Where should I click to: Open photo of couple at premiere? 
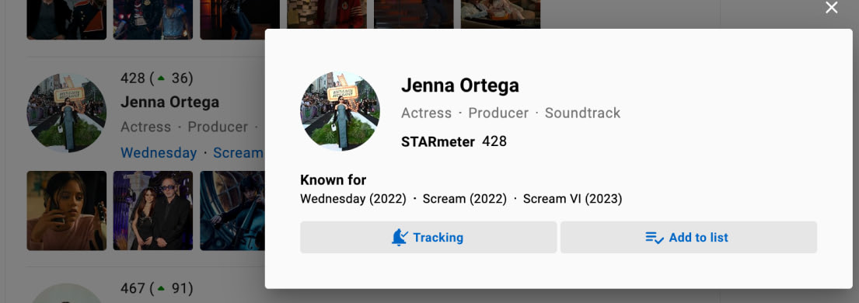[153, 211]
